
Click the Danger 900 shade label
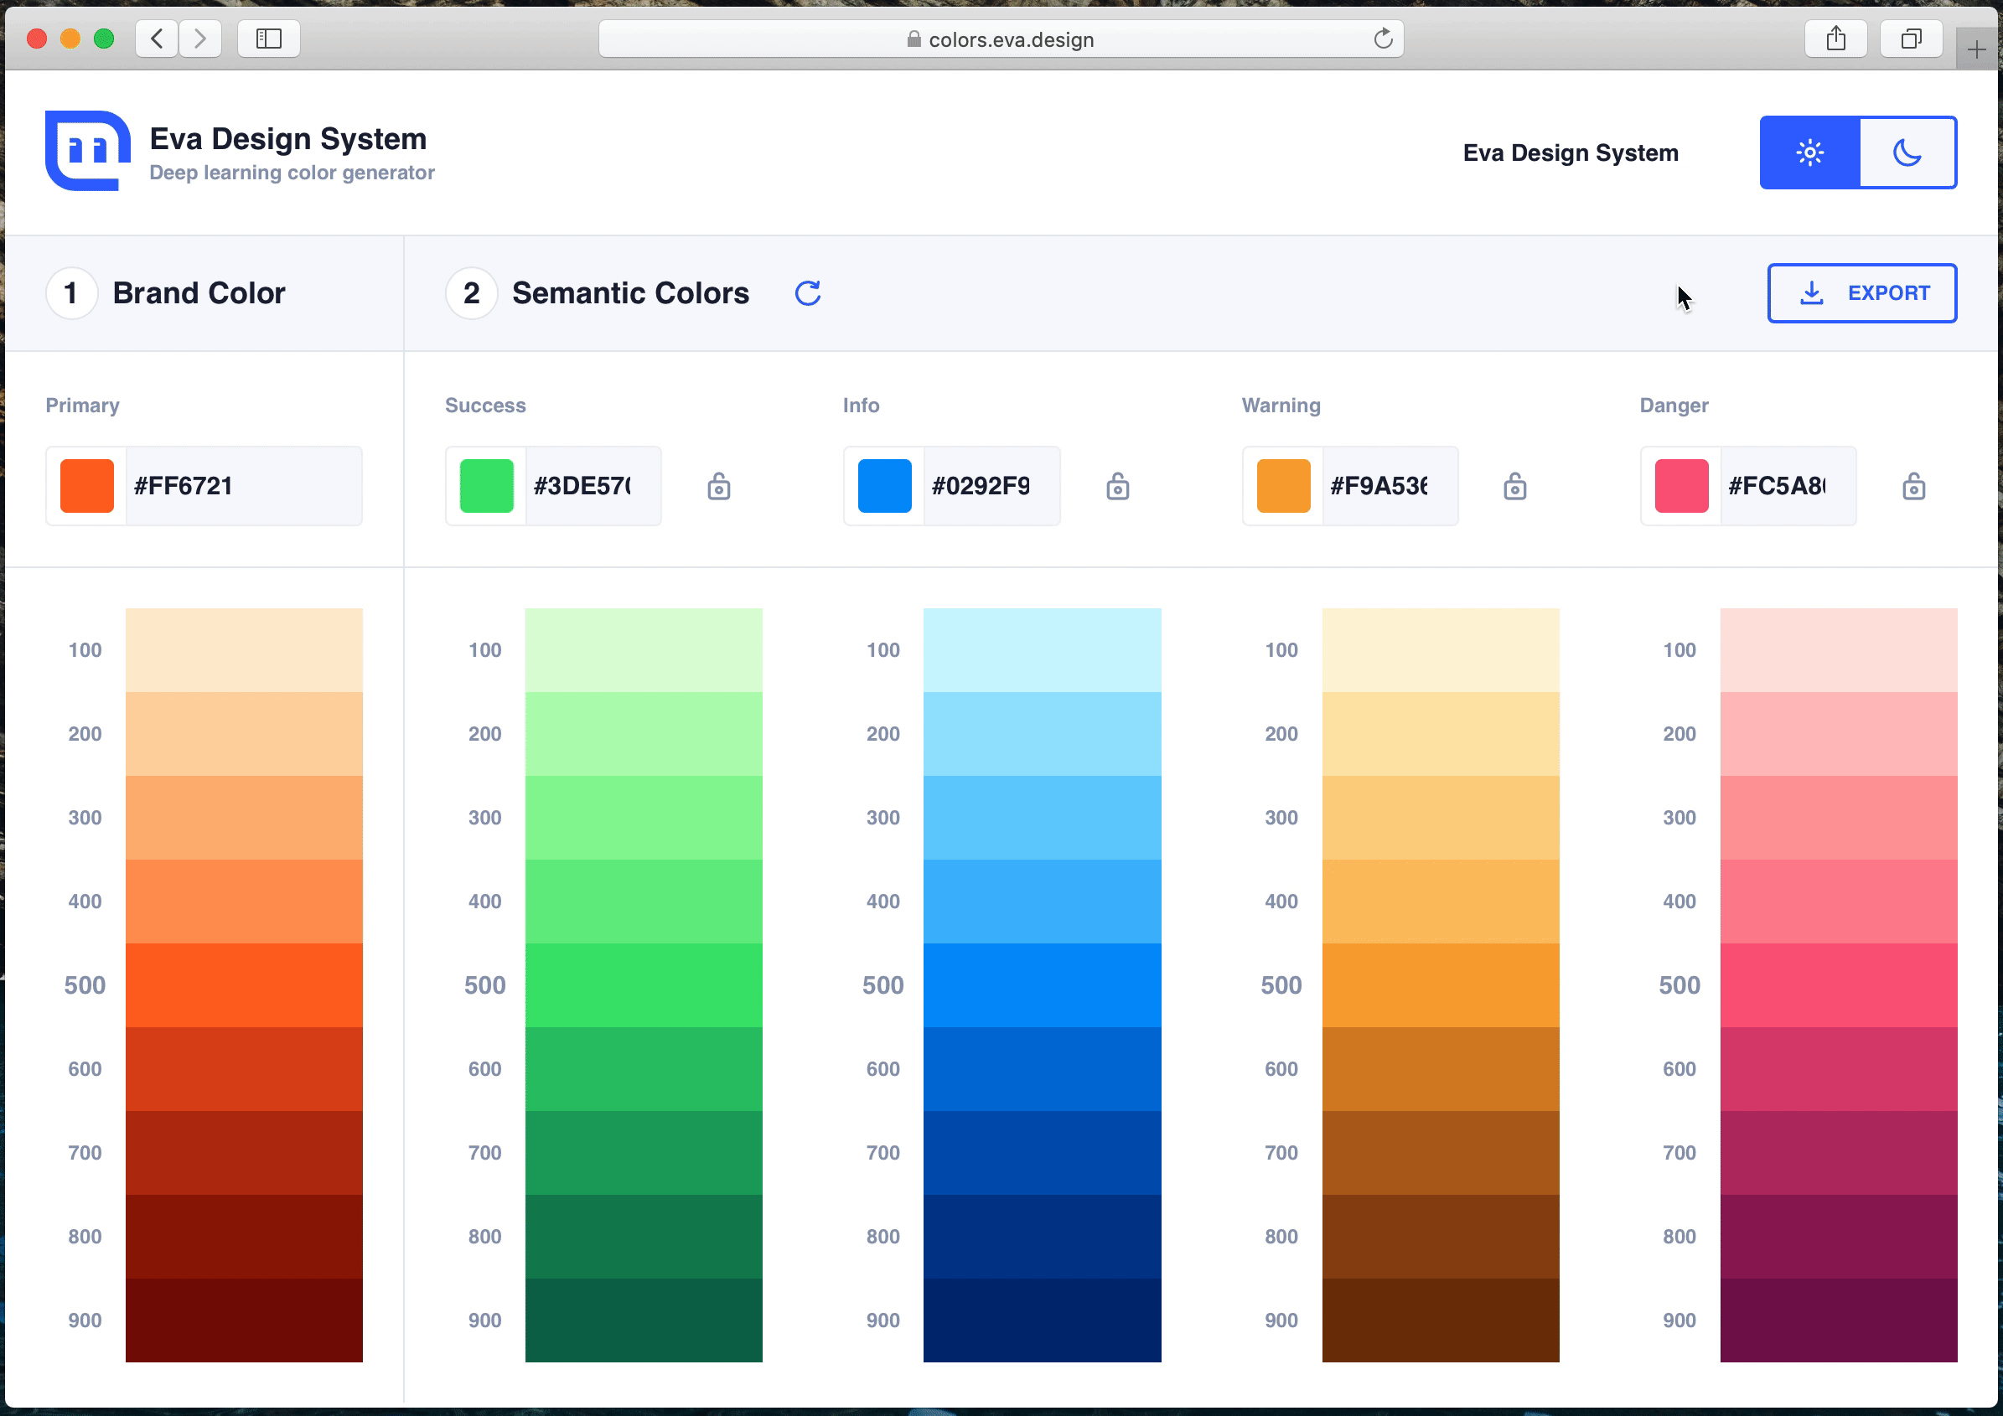point(1680,1320)
